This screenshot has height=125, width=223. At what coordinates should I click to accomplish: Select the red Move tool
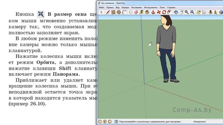click(x=159, y=12)
